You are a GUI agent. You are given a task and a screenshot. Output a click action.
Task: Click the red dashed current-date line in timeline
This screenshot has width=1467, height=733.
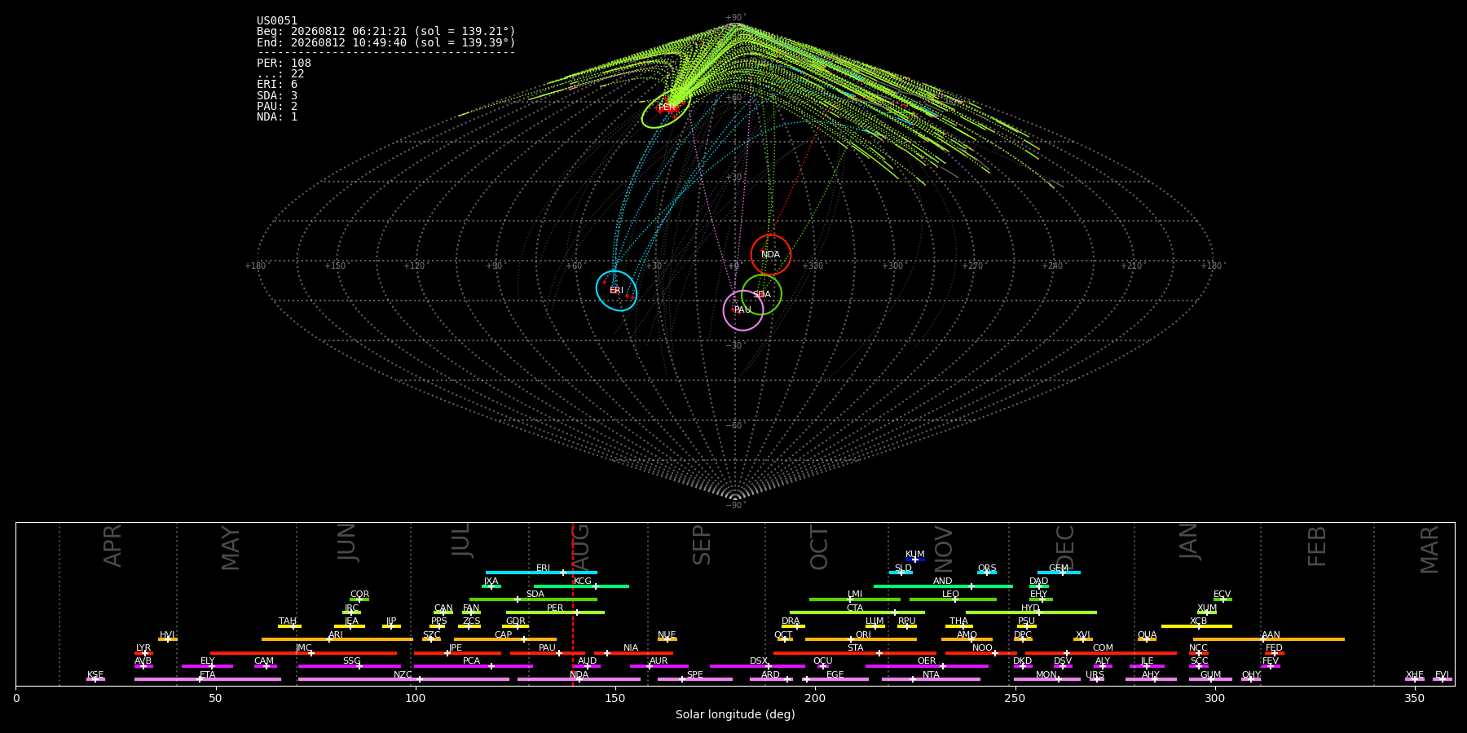(573, 604)
